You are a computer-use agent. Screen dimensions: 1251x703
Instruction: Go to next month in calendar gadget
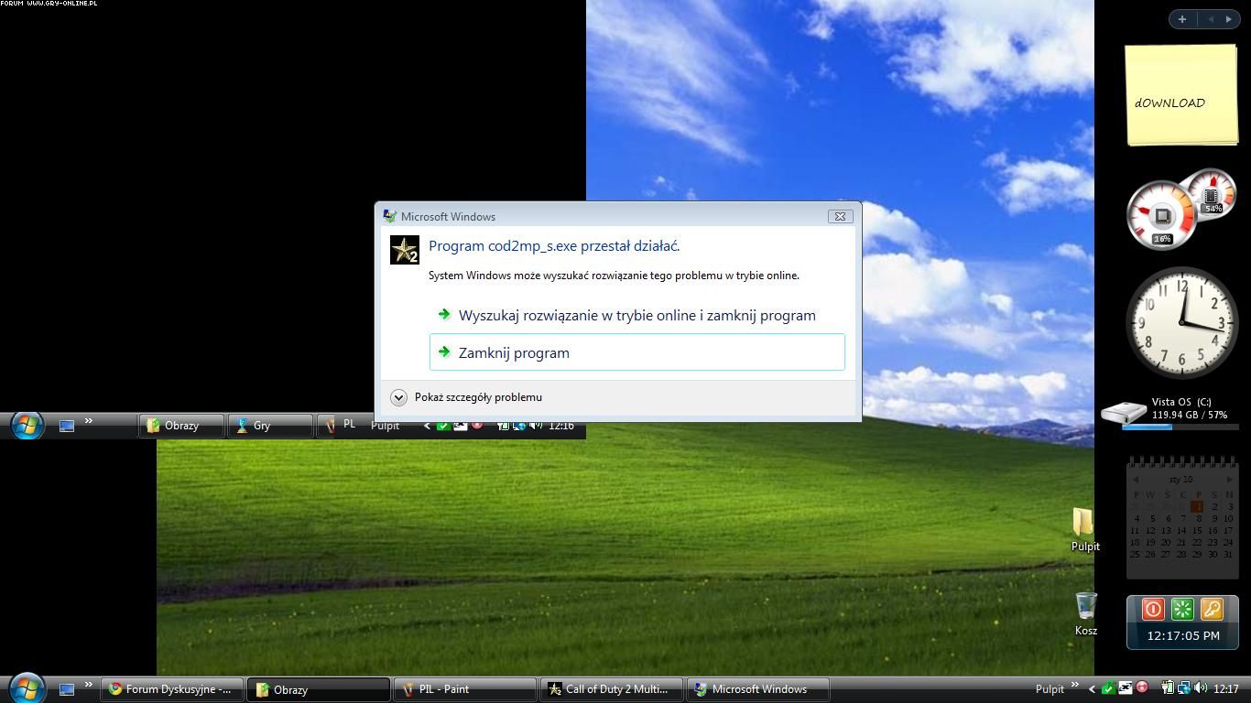pos(1229,479)
